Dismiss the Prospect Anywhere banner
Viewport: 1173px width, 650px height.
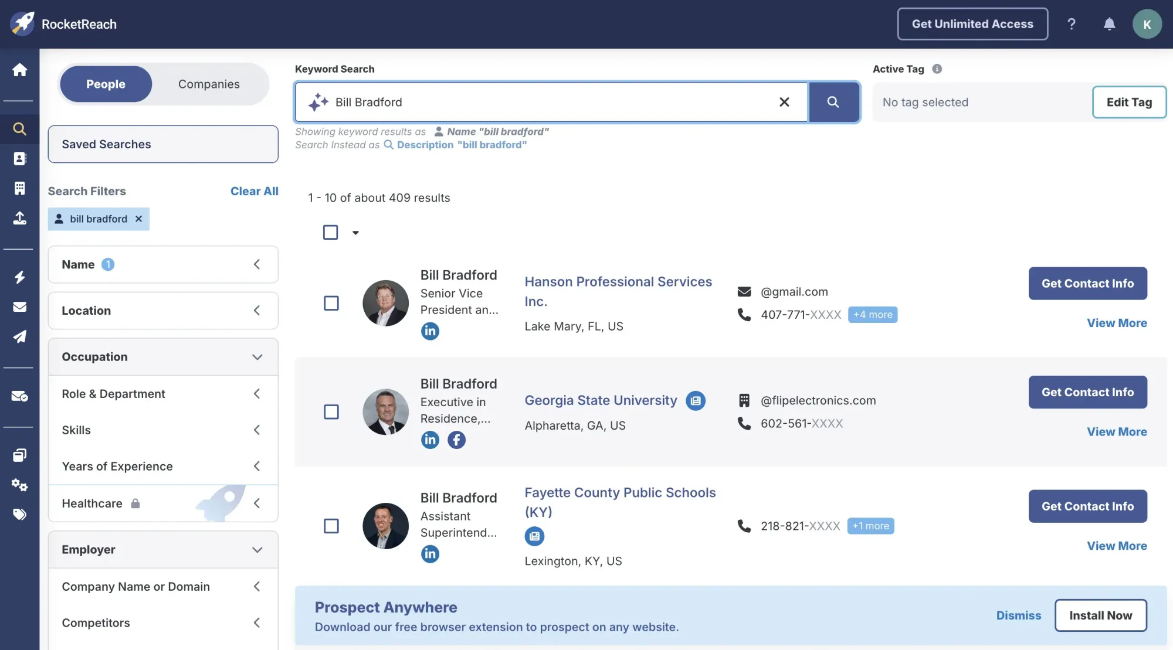(1019, 615)
